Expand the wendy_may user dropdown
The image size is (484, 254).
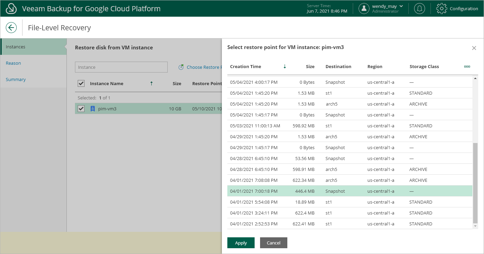pos(401,6)
